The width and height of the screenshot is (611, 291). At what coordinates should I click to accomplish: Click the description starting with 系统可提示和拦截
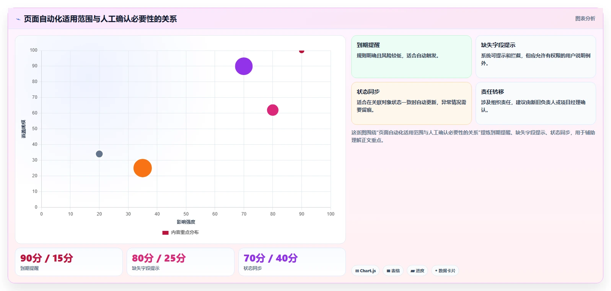[x=536, y=59]
